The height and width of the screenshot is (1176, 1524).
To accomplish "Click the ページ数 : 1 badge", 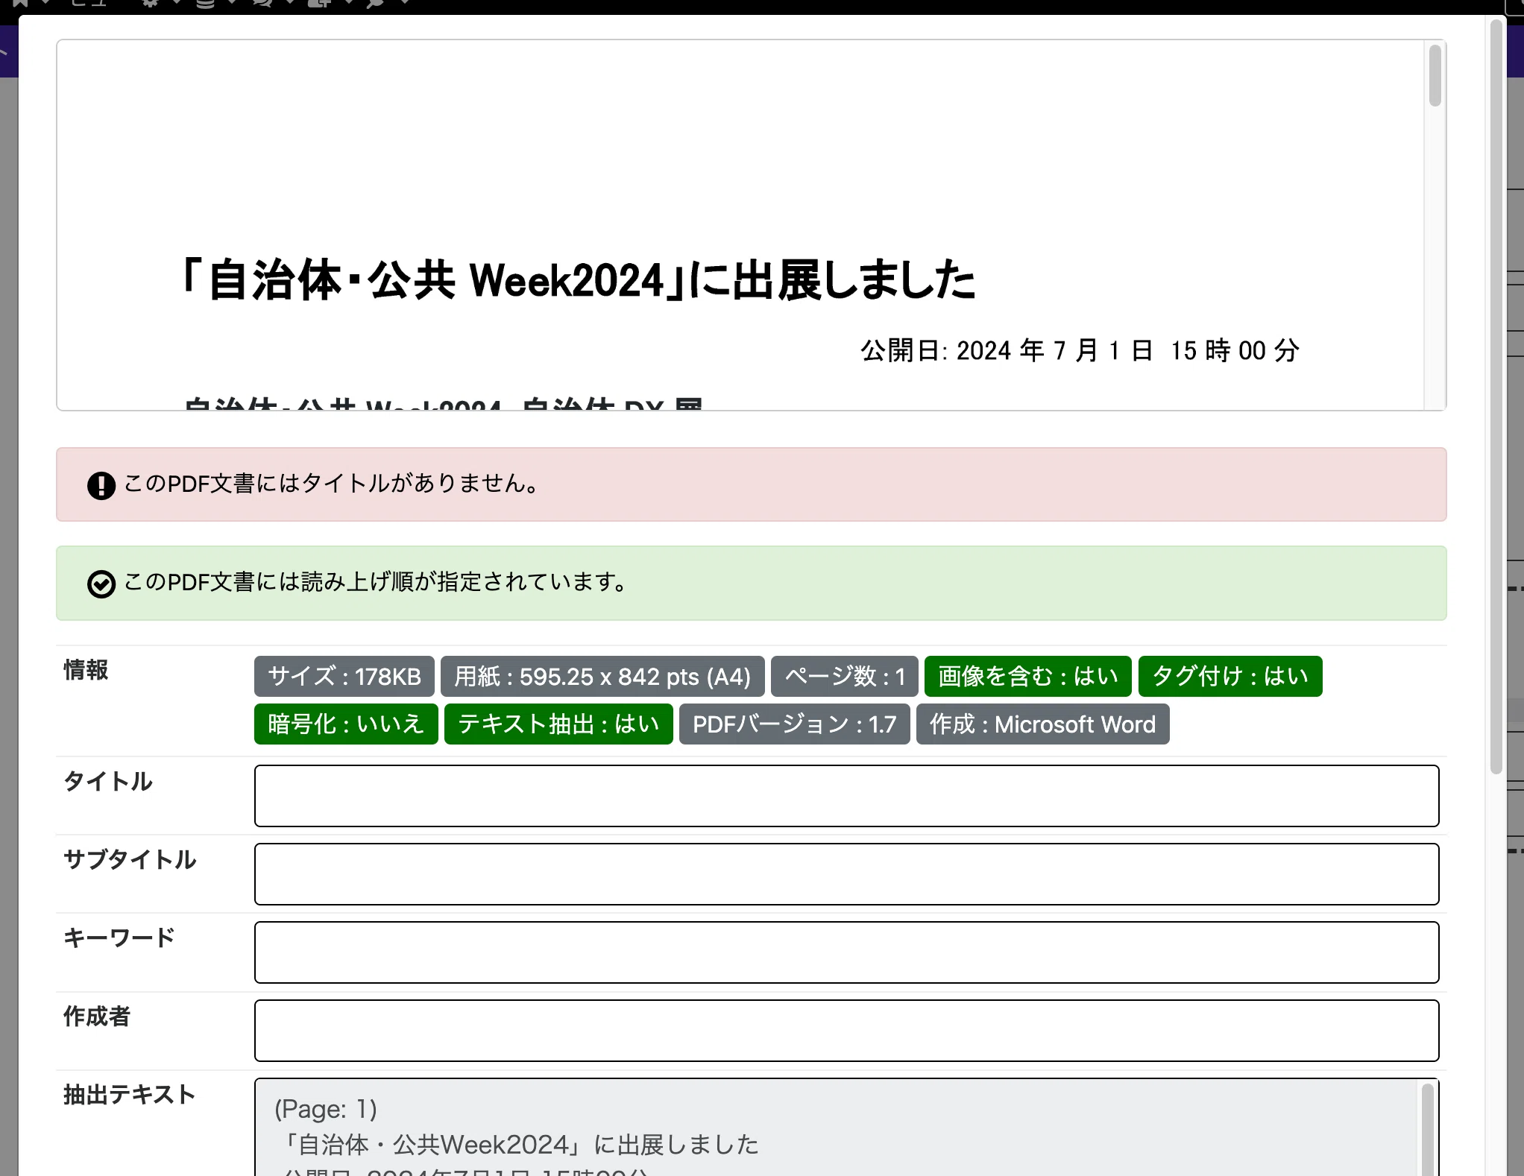I will (x=845, y=677).
